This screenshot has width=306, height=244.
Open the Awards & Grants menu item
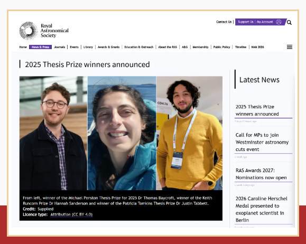(x=108, y=47)
